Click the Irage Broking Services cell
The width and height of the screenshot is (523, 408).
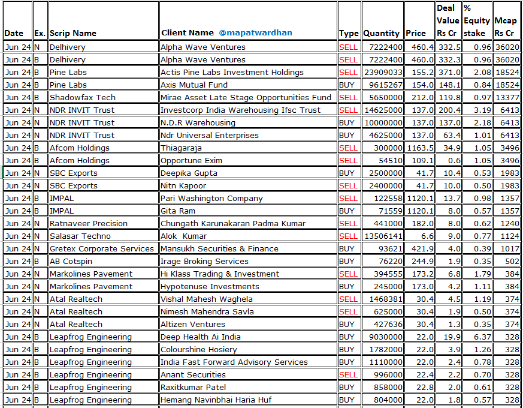point(248,262)
